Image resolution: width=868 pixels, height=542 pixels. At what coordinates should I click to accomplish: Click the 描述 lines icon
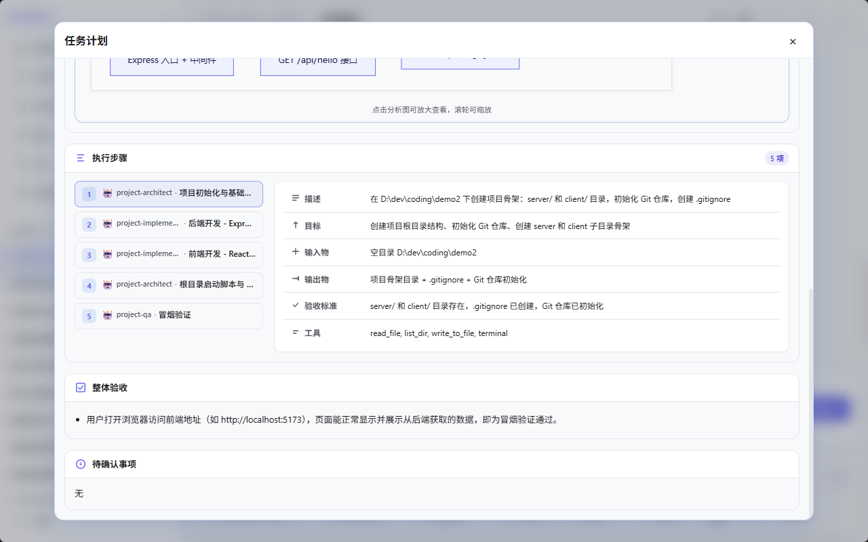(x=295, y=199)
